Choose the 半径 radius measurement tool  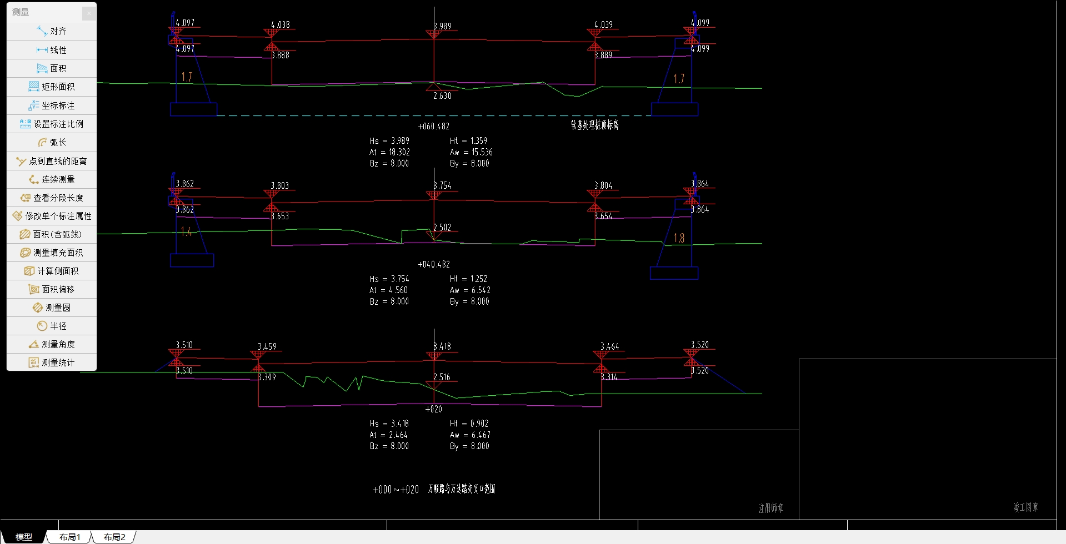(52, 326)
